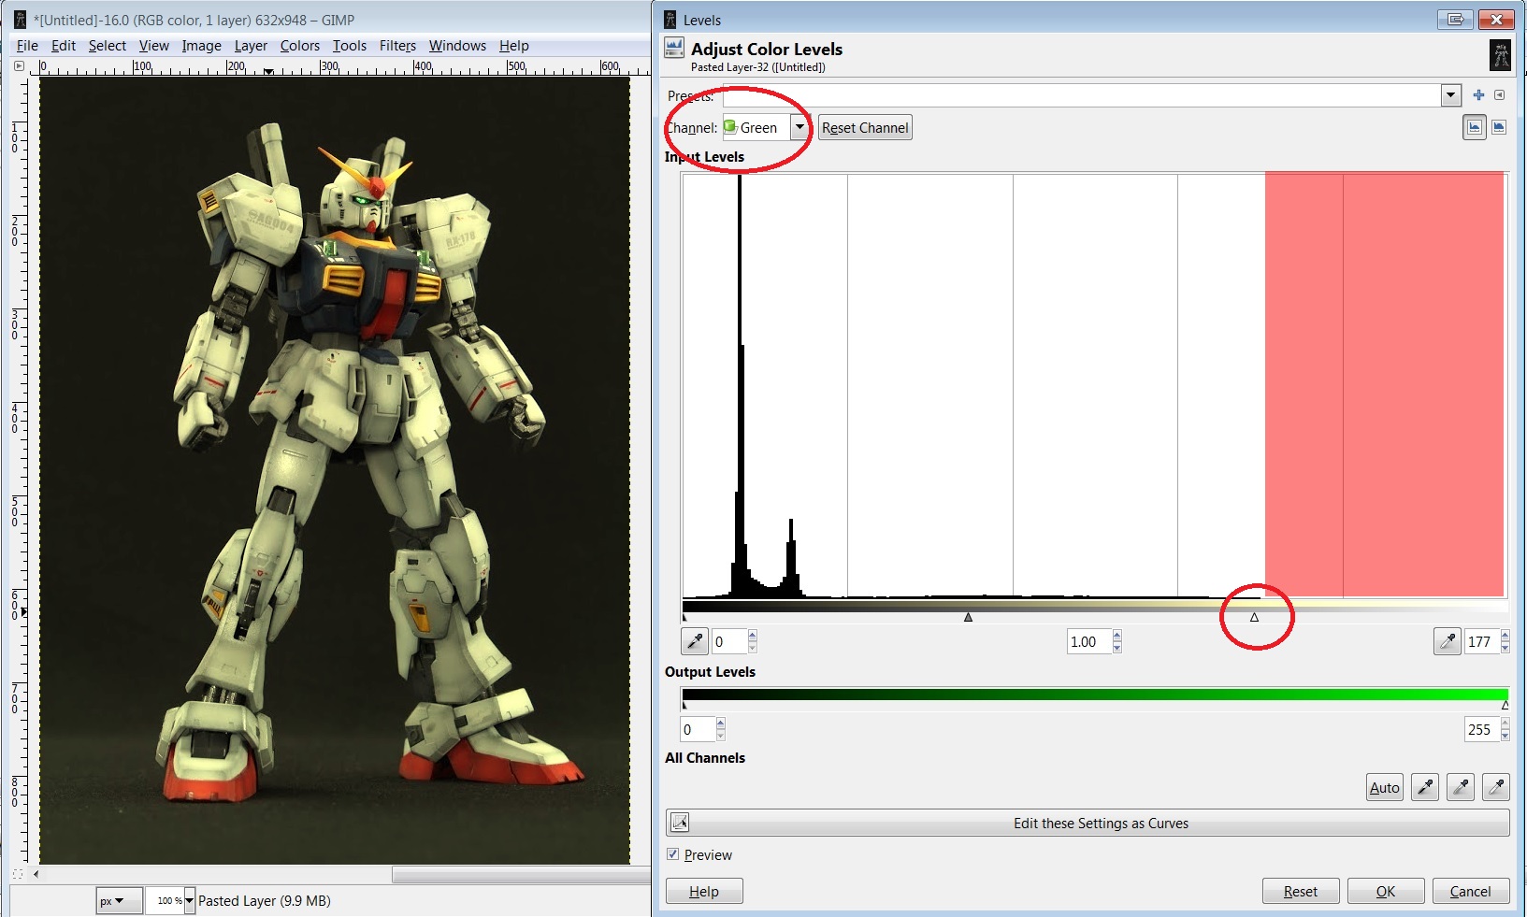The image size is (1527, 917).
Task: Pick black point for all channels
Action: coord(1425,787)
